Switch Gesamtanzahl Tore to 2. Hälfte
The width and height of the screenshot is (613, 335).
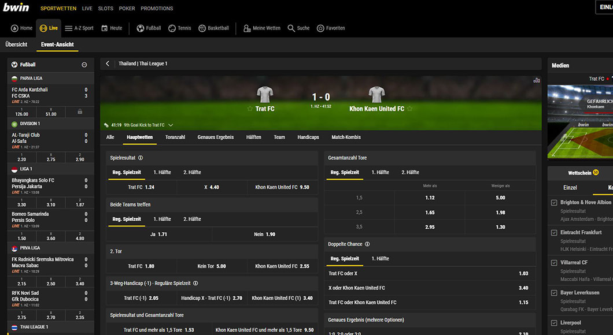pos(410,173)
